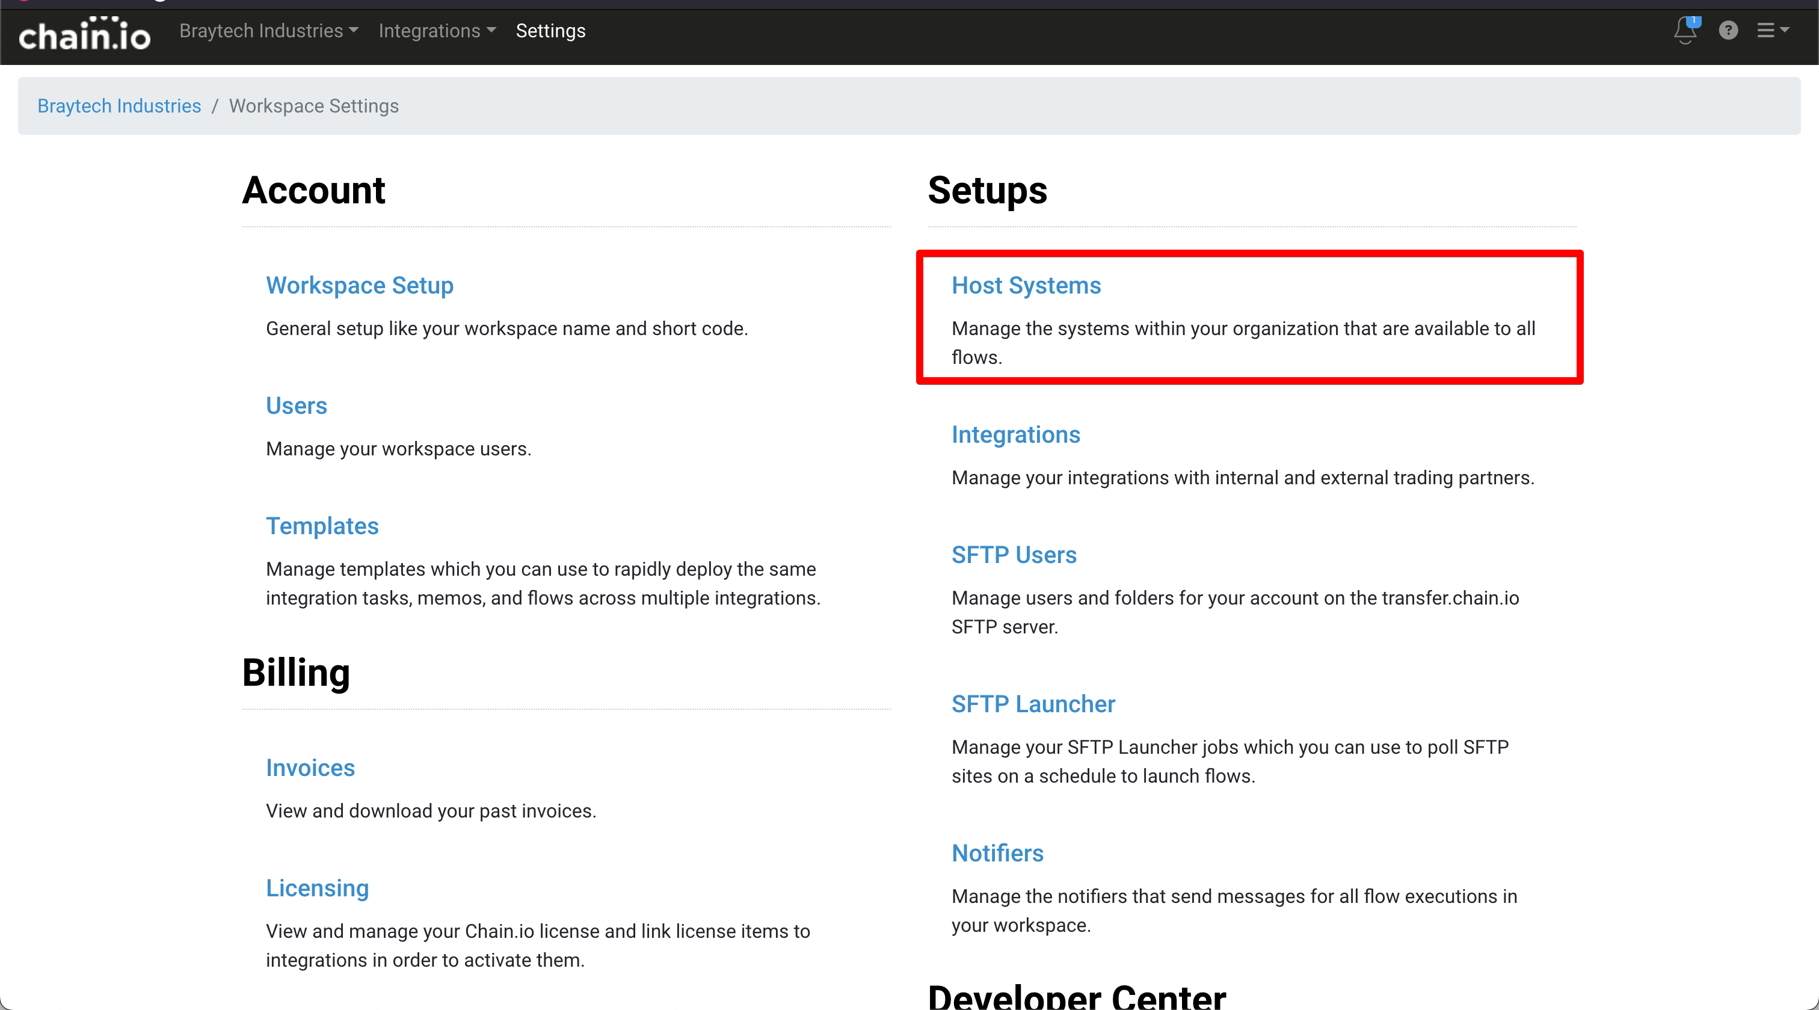This screenshot has height=1010, width=1819.
Task: Expand the Braytech Industries dropdown
Action: (x=268, y=30)
